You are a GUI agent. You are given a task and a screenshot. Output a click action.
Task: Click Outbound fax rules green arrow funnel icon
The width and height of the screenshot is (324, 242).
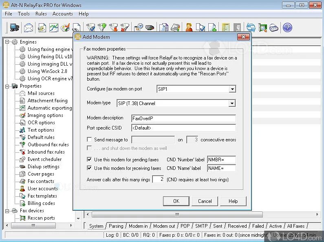(x=102, y=27)
